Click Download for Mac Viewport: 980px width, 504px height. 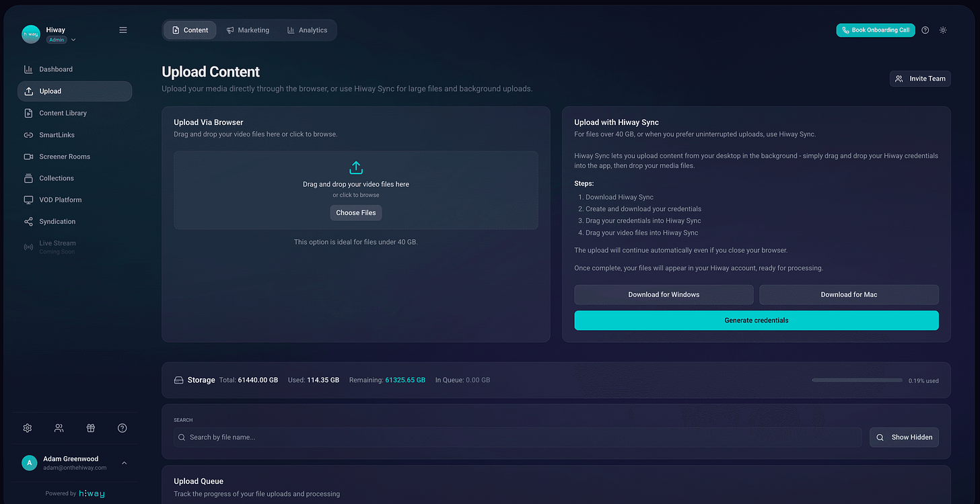pos(849,294)
